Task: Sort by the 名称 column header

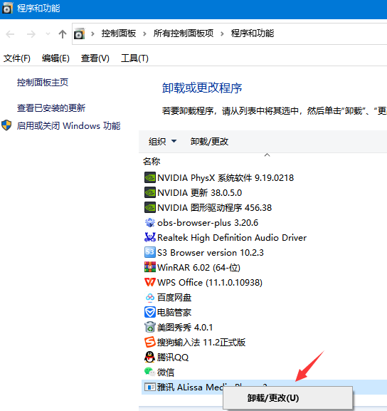Action: coord(152,161)
